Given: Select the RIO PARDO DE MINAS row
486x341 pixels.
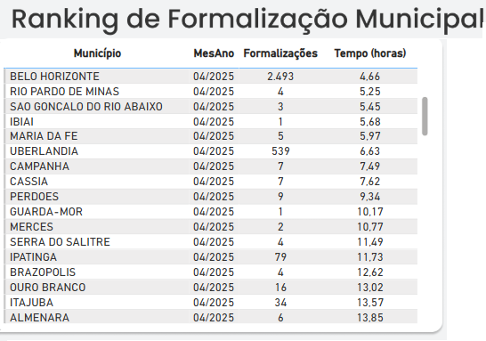Looking at the screenshot, I should (x=211, y=92).
